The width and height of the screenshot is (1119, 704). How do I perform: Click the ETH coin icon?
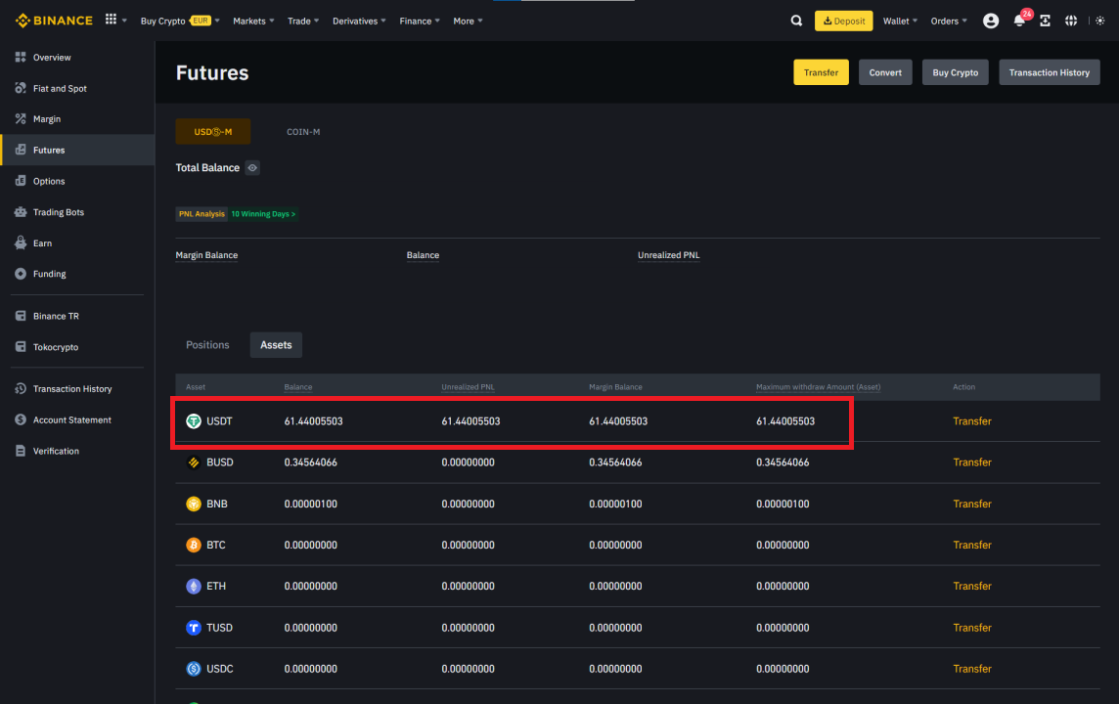pyautogui.click(x=194, y=587)
